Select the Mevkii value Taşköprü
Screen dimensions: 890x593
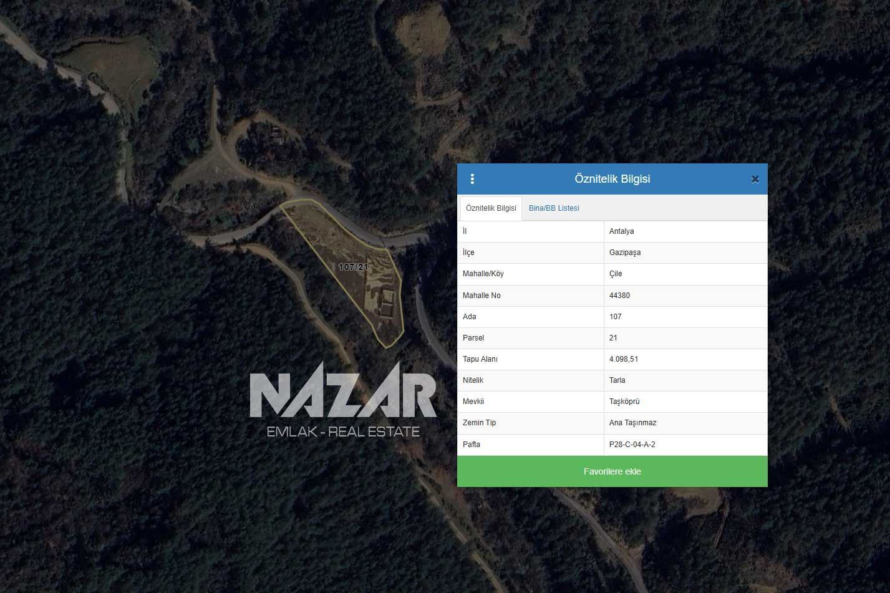(624, 402)
